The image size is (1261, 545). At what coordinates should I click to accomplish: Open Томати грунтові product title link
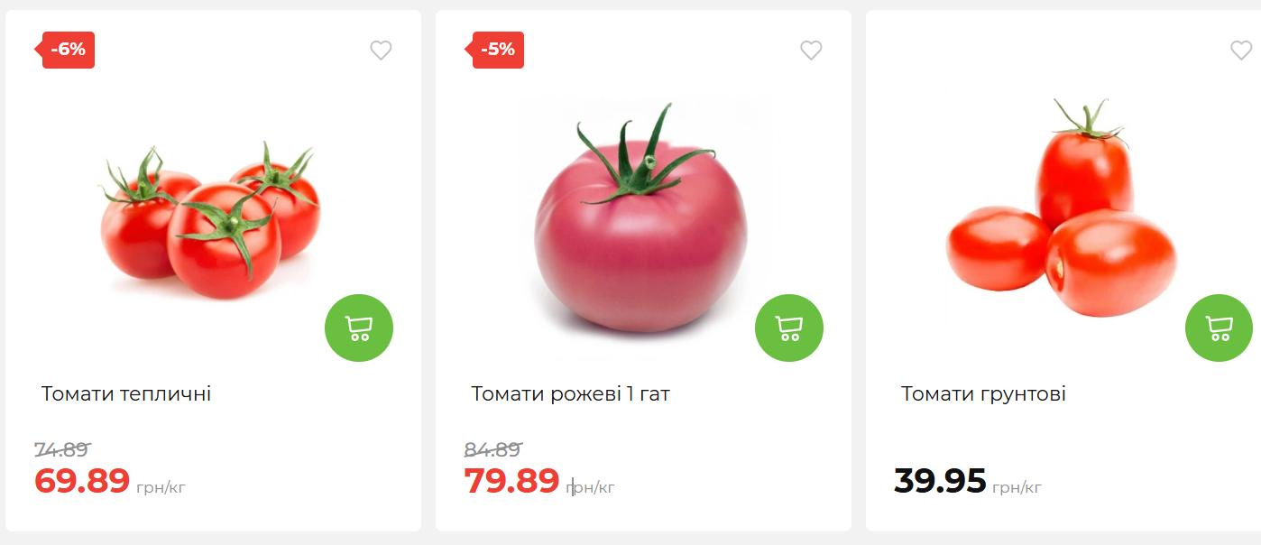pos(983,394)
